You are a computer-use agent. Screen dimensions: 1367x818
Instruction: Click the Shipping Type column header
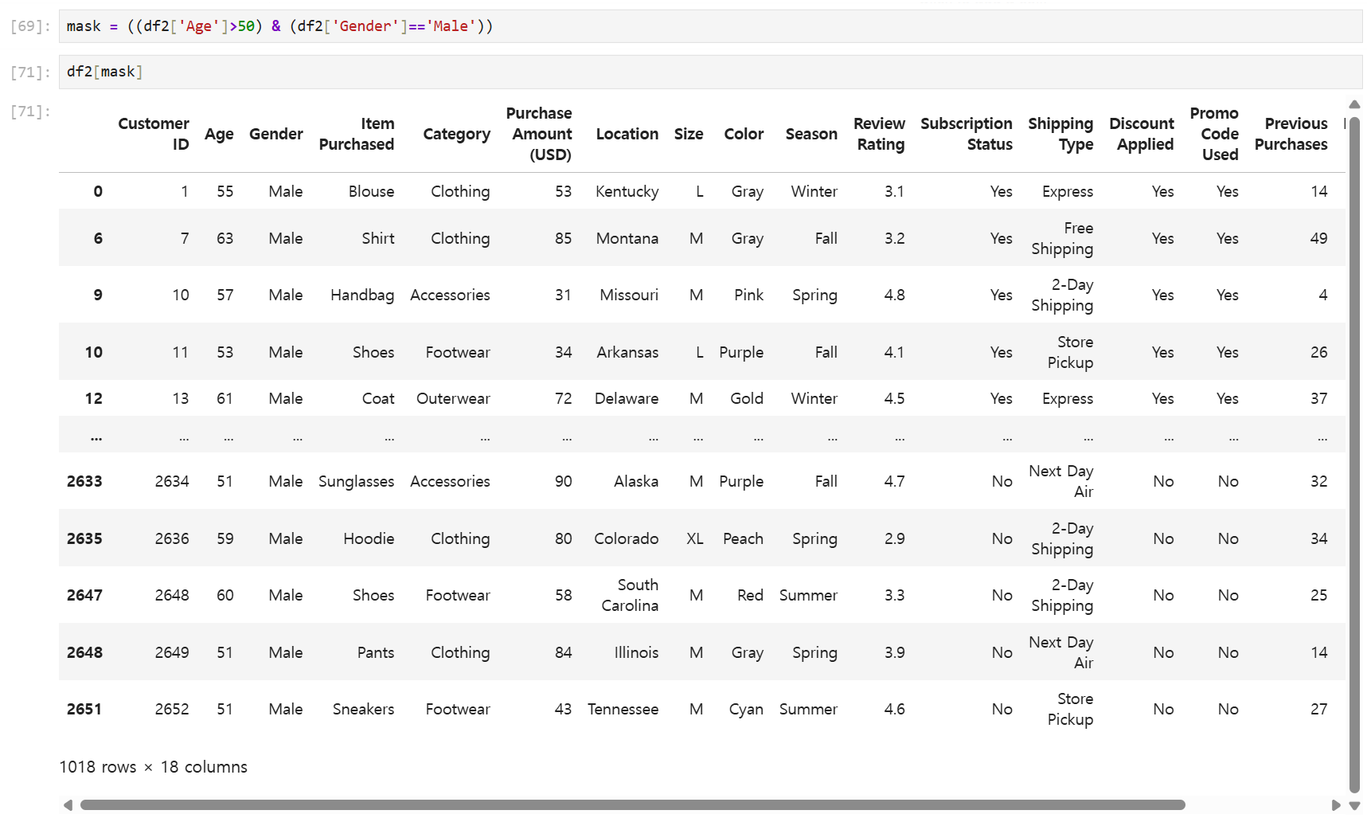(1060, 134)
